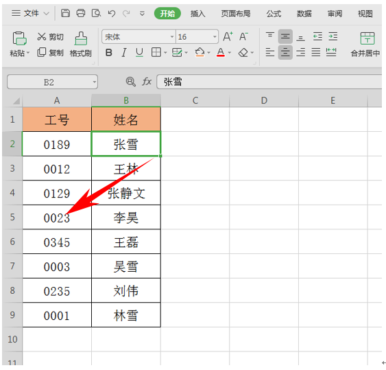Open the font name dropdown showing 宋体
The height and width of the screenshot is (370, 386).
[x=172, y=37]
